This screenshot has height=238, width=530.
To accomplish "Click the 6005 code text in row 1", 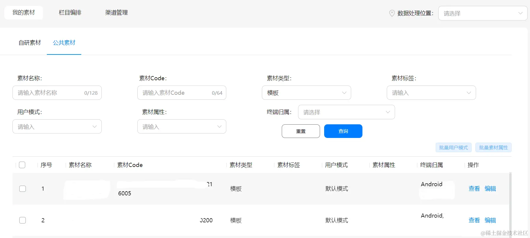I will click(x=125, y=193).
